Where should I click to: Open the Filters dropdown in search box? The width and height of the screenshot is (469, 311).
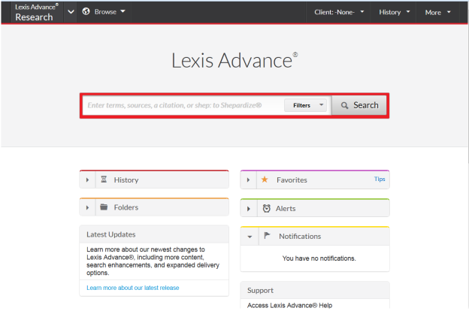coord(305,105)
